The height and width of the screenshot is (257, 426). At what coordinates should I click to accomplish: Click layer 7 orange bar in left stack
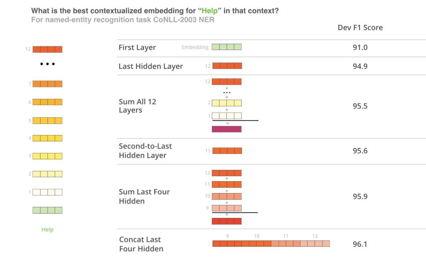click(x=48, y=84)
